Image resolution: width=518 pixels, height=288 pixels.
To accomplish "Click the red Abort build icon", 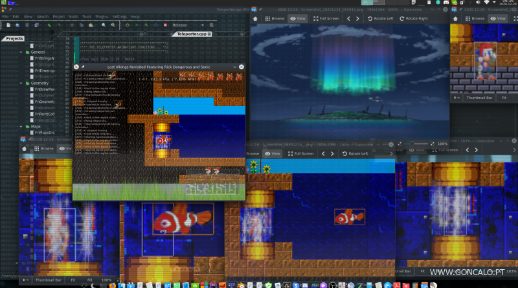I will point(165,25).
